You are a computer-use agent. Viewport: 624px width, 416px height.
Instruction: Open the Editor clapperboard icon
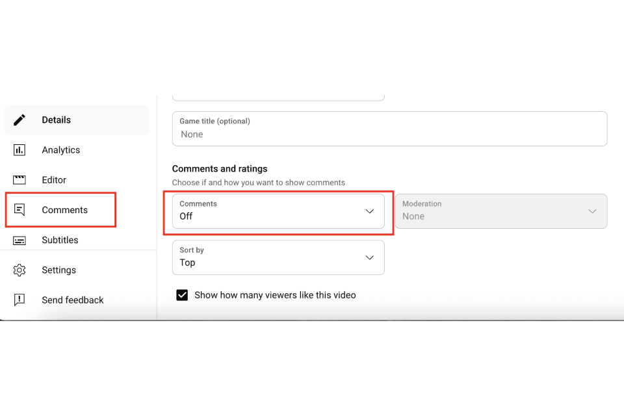click(x=19, y=179)
